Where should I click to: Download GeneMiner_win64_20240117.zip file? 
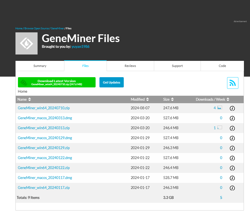(44, 188)
